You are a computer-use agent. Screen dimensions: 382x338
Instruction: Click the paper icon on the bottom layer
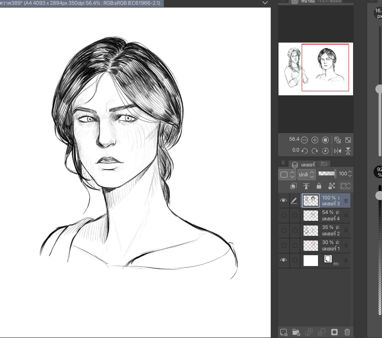(x=328, y=259)
